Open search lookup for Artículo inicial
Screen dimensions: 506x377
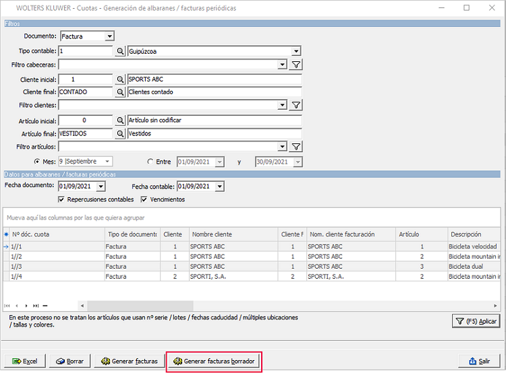click(120, 121)
